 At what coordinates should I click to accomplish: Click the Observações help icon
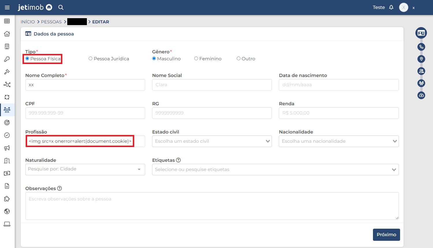(59, 188)
